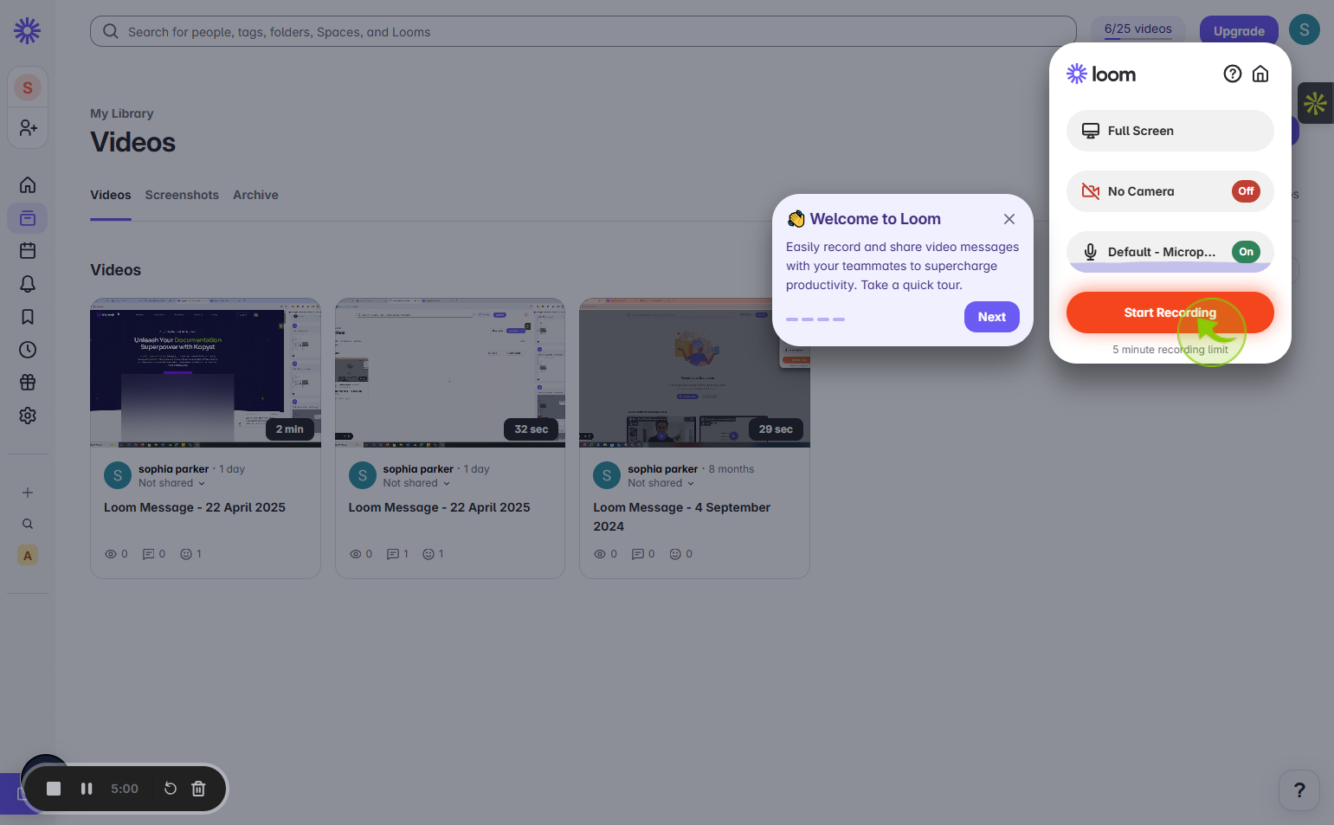The image size is (1334, 825).
Task: View reactions on the 32 sec video card
Action: [x=433, y=554]
